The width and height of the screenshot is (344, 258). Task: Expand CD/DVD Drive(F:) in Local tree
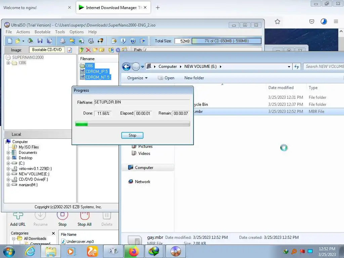point(8,179)
